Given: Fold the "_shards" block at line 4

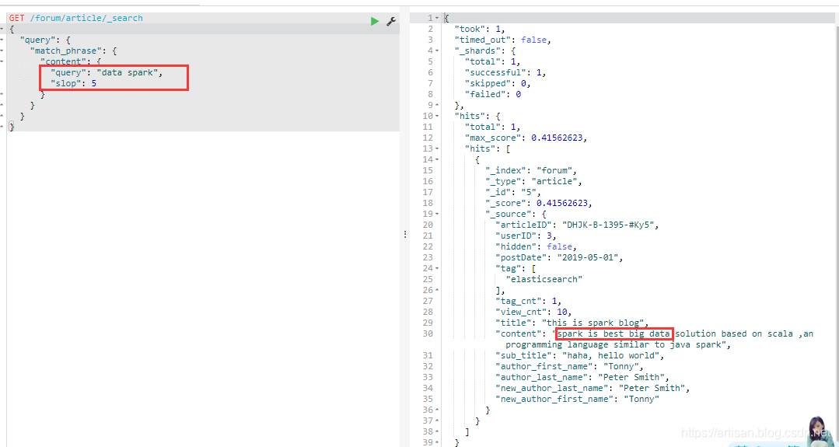Looking at the screenshot, I should click(439, 51).
